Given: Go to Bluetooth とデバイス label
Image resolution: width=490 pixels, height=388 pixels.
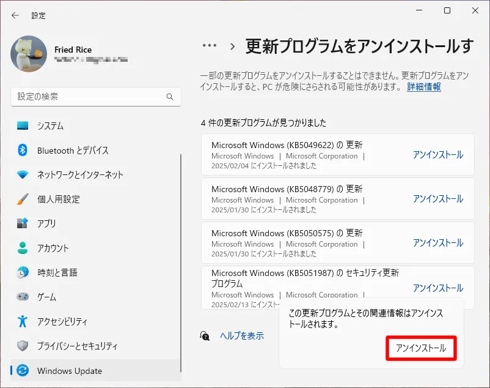Looking at the screenshot, I should (x=73, y=151).
